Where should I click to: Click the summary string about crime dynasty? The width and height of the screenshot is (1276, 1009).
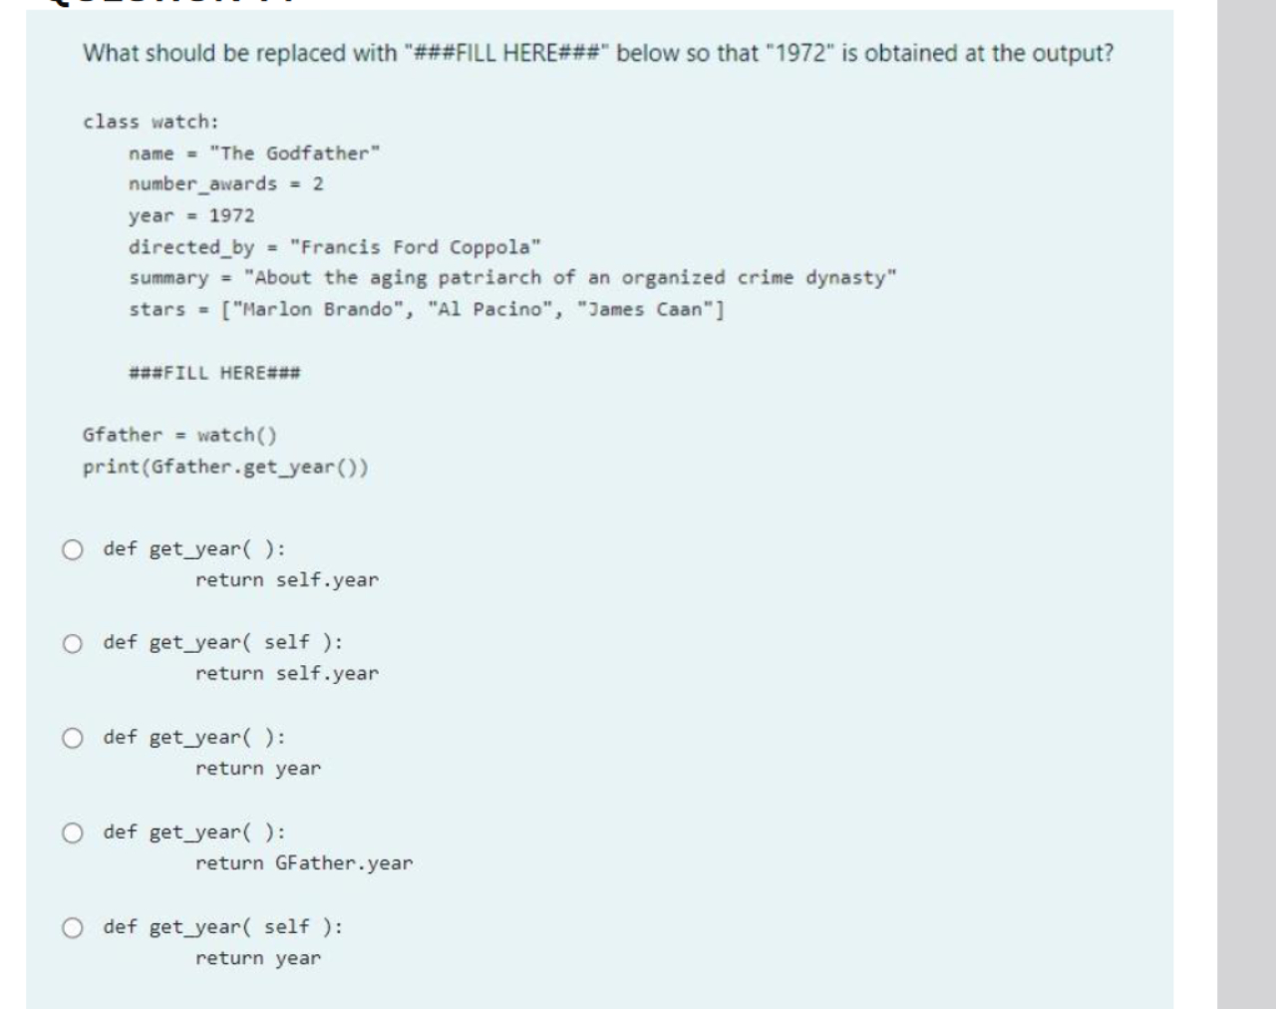click(512, 277)
